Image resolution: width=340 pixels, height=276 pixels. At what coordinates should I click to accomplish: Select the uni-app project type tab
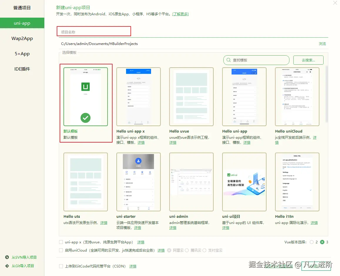pyautogui.click(x=22, y=23)
